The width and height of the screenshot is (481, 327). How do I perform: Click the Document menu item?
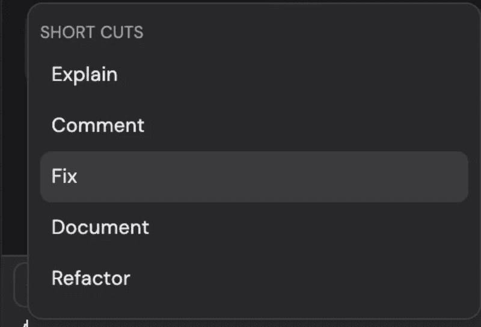tap(100, 227)
